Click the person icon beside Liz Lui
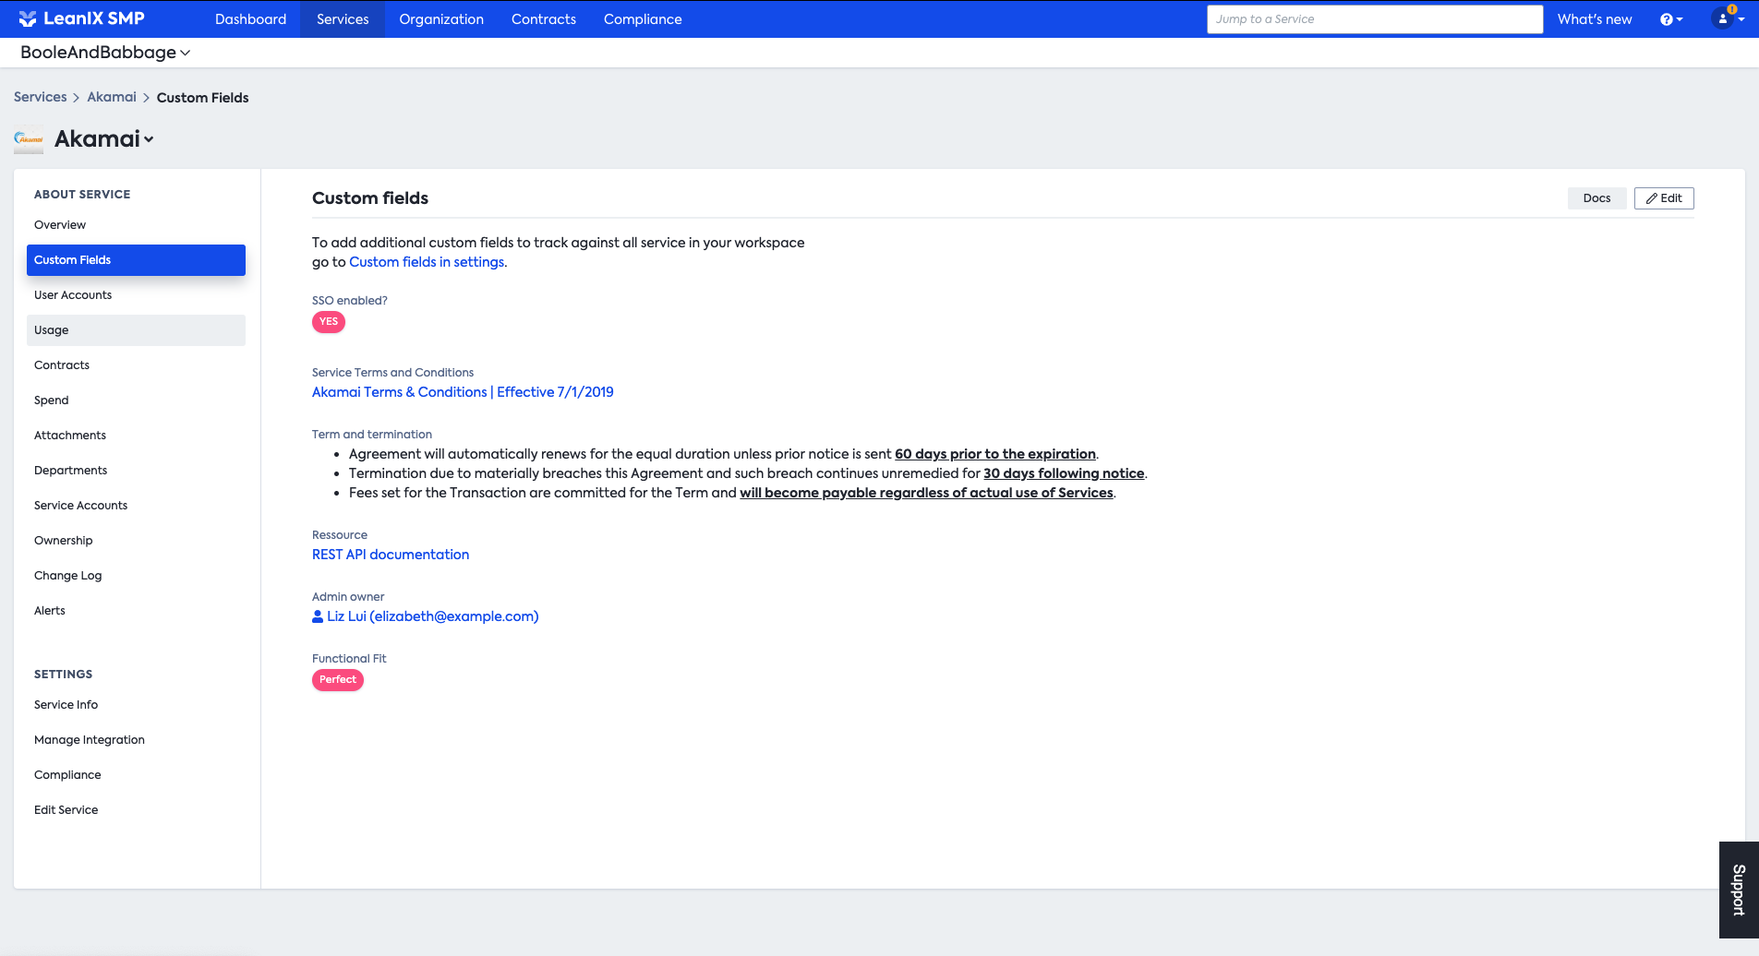Viewport: 1759px width, 956px height. pos(318,616)
